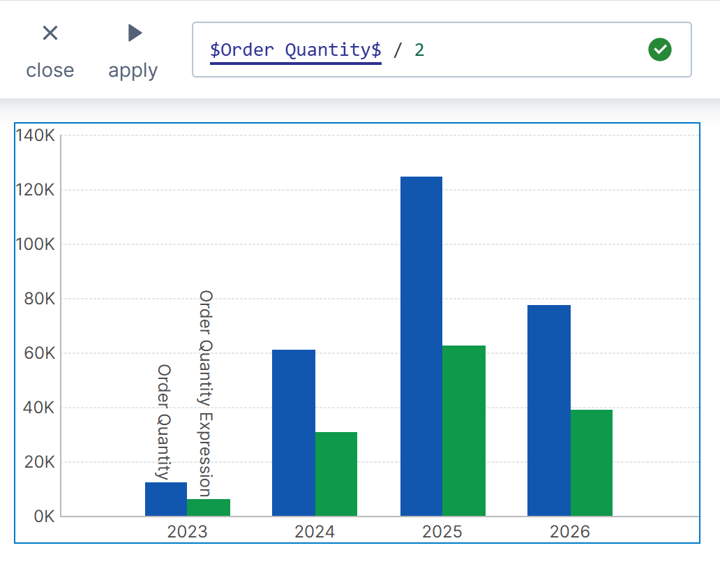Screen dimensions: 720x564
Task: Click the number 2 in the expression
Action: (419, 50)
